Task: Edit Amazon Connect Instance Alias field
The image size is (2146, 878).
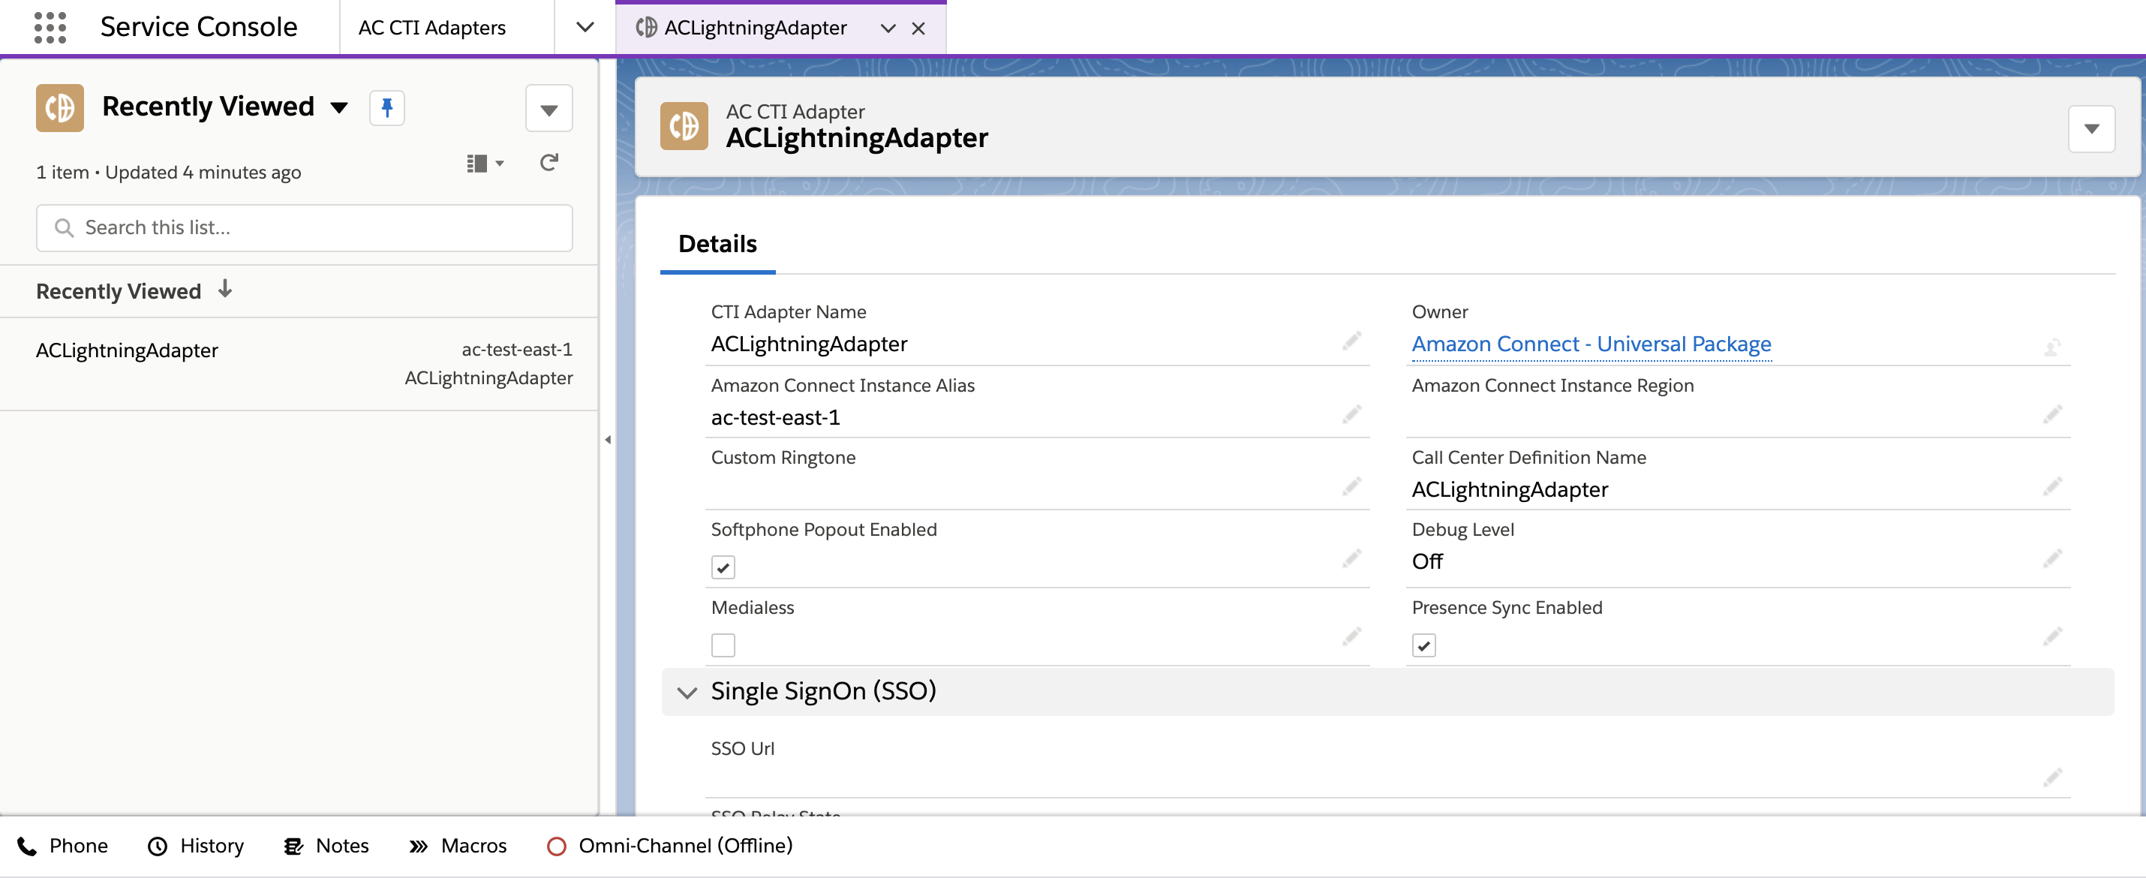Action: pyautogui.click(x=1351, y=414)
